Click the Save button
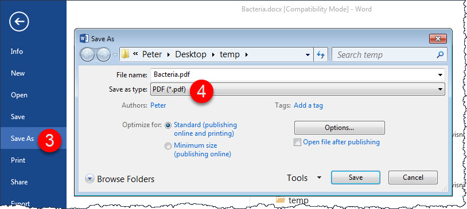This screenshot has height=209, width=467. 356,178
